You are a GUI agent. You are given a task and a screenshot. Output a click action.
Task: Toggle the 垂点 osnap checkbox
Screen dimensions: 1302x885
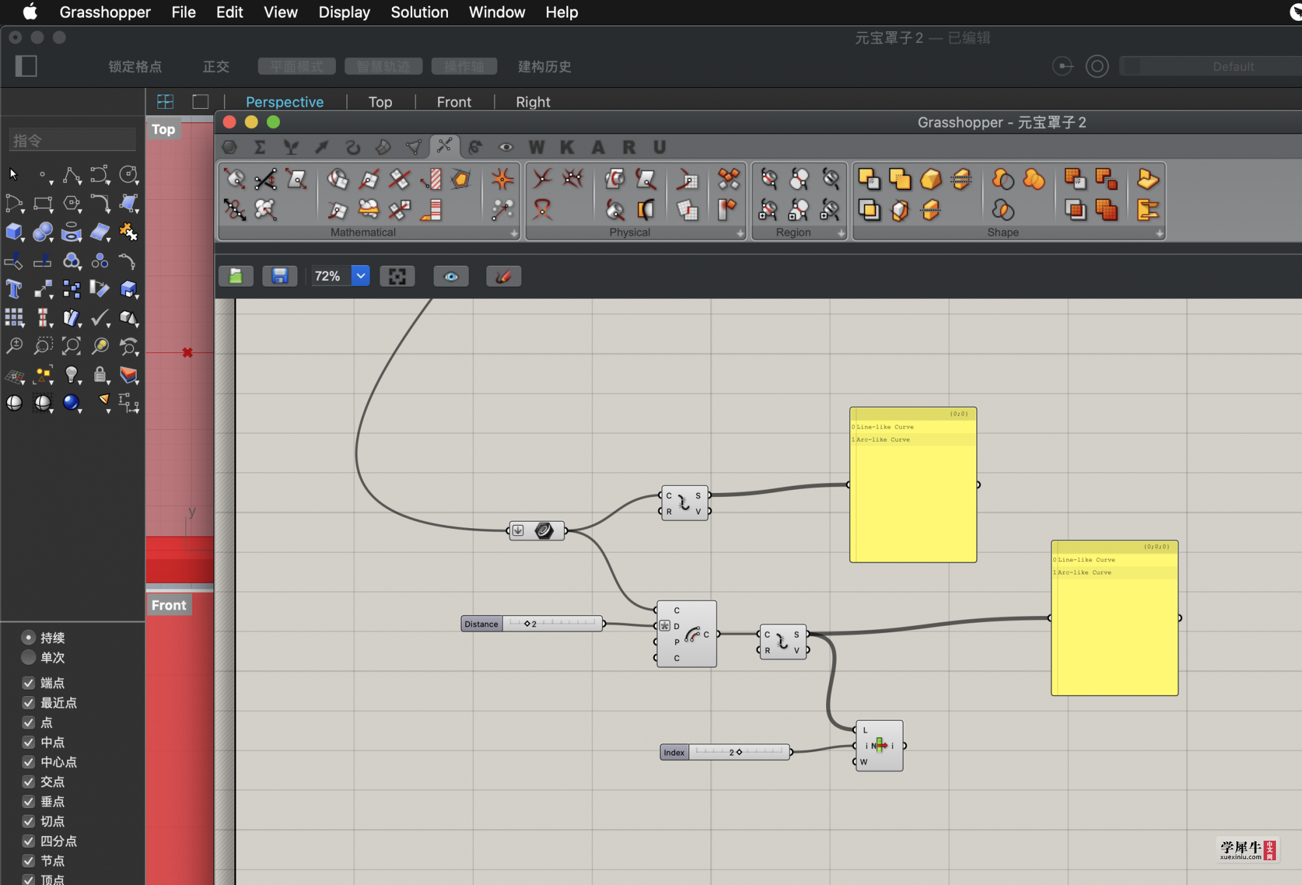(29, 801)
